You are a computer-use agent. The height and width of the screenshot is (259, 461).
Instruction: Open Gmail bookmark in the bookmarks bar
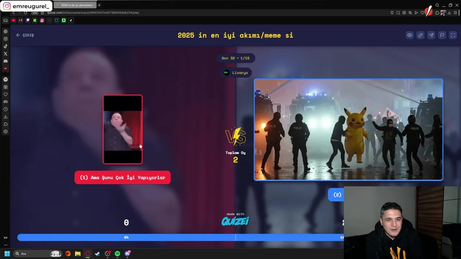click(21, 21)
